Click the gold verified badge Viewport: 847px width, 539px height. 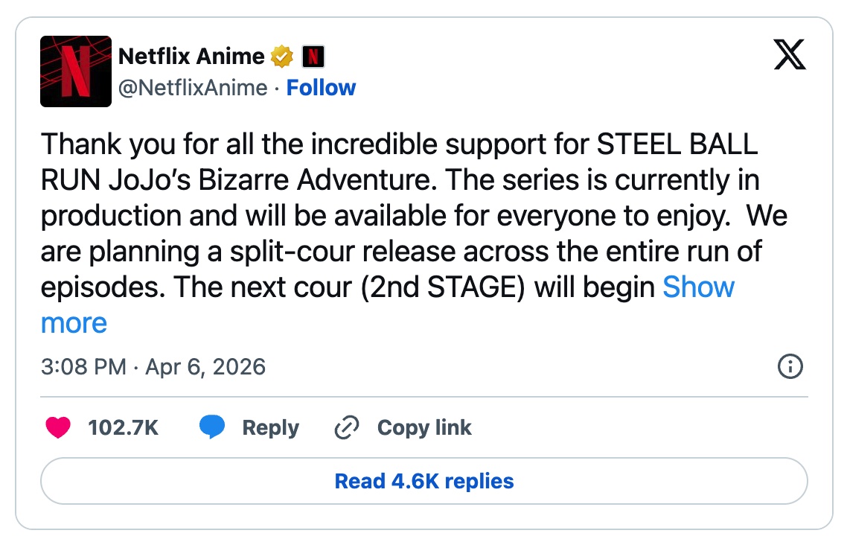click(281, 56)
